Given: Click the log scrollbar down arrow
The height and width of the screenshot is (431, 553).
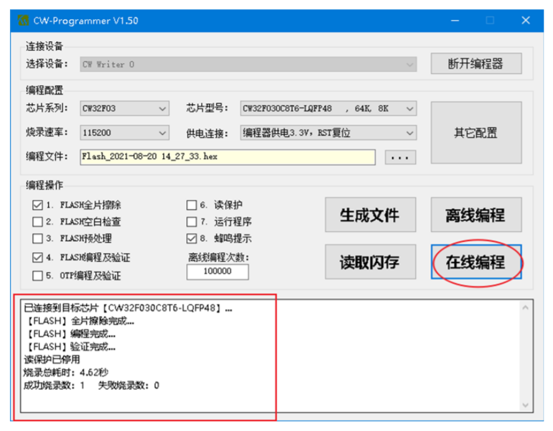Looking at the screenshot, I should (x=525, y=405).
